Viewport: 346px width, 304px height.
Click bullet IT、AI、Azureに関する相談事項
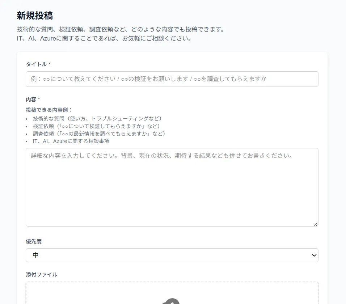pos(71,141)
